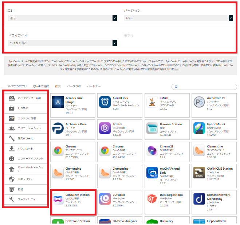Image resolution: width=240 pixels, height=225 pixels.
Task: Open the Boxafe app icon
Action: tap(105, 128)
